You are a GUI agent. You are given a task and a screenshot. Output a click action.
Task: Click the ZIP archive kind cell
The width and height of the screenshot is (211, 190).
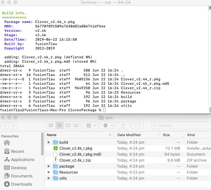[197, 160]
